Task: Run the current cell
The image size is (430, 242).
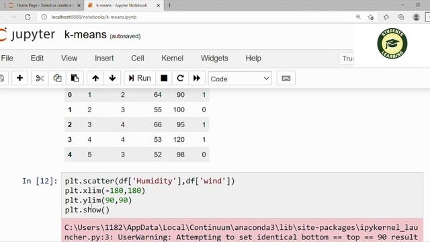Action: [x=140, y=78]
